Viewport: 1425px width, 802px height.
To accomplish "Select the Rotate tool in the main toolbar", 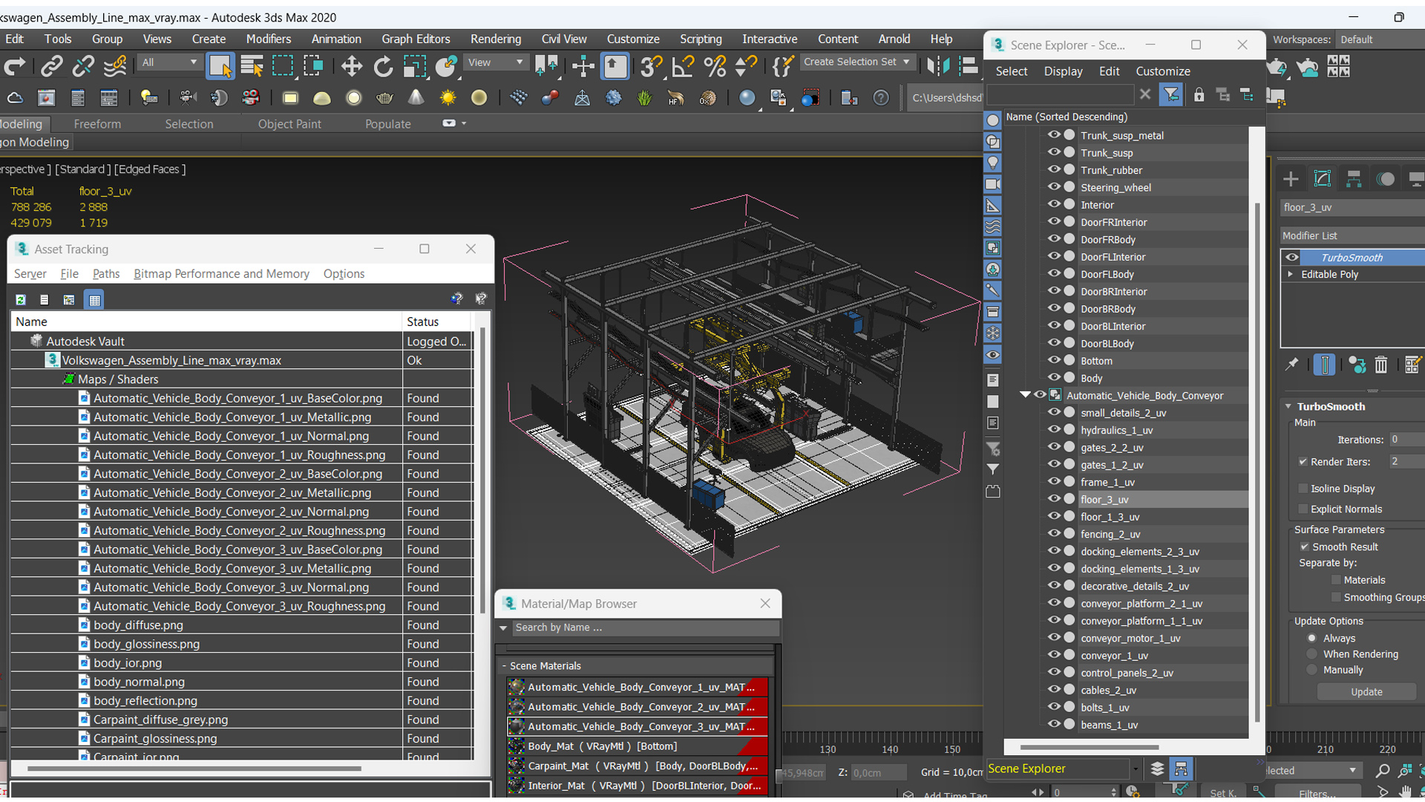I will pyautogui.click(x=383, y=67).
